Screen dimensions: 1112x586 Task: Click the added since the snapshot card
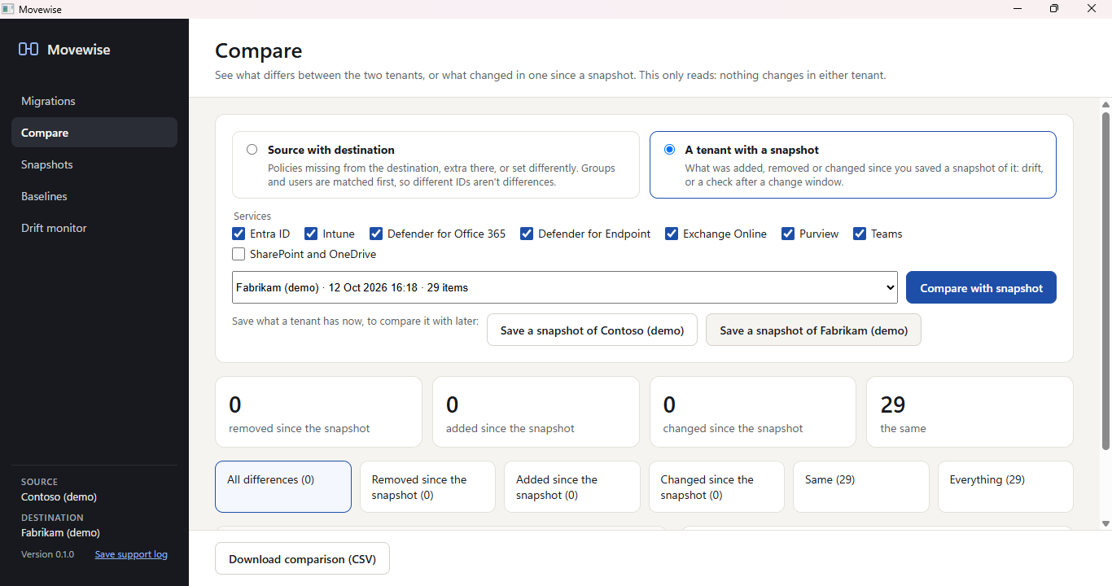coord(536,412)
